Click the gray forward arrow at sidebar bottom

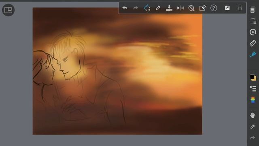tap(253, 137)
